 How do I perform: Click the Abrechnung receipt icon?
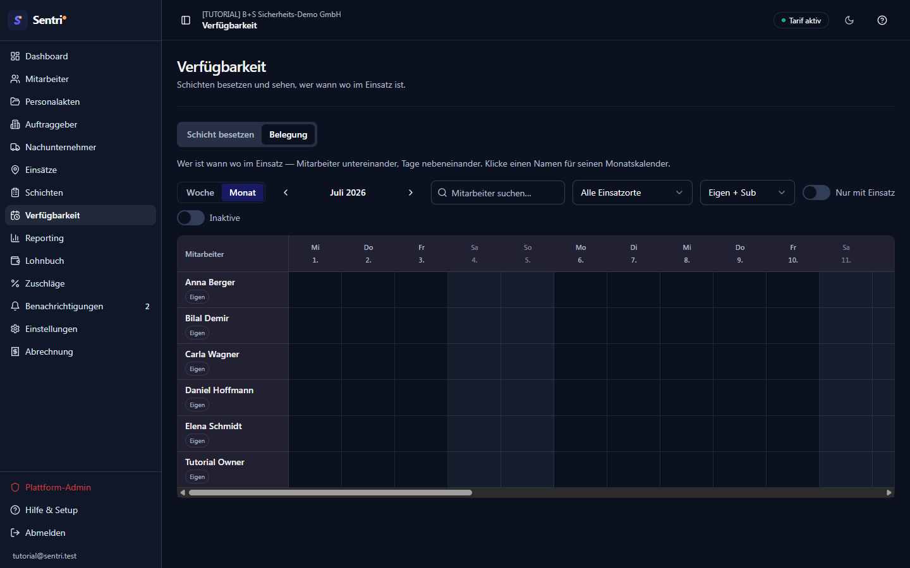(15, 352)
